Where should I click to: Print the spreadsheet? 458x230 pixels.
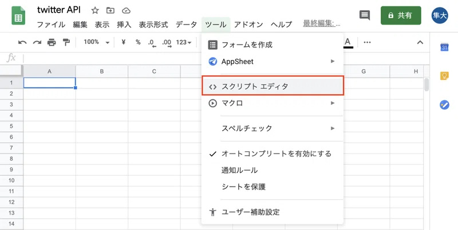click(x=52, y=42)
